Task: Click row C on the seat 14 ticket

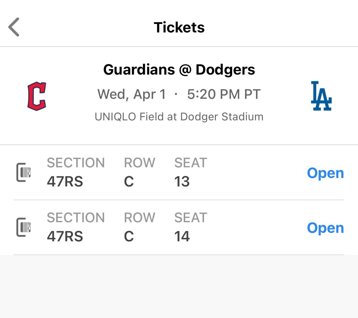Action: point(129,236)
